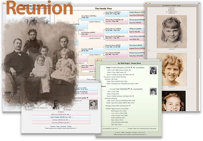The width and height of the screenshot is (203, 141).
Task: Select Katie Alice WAGNER box in Family Tree
Action: [137, 56]
